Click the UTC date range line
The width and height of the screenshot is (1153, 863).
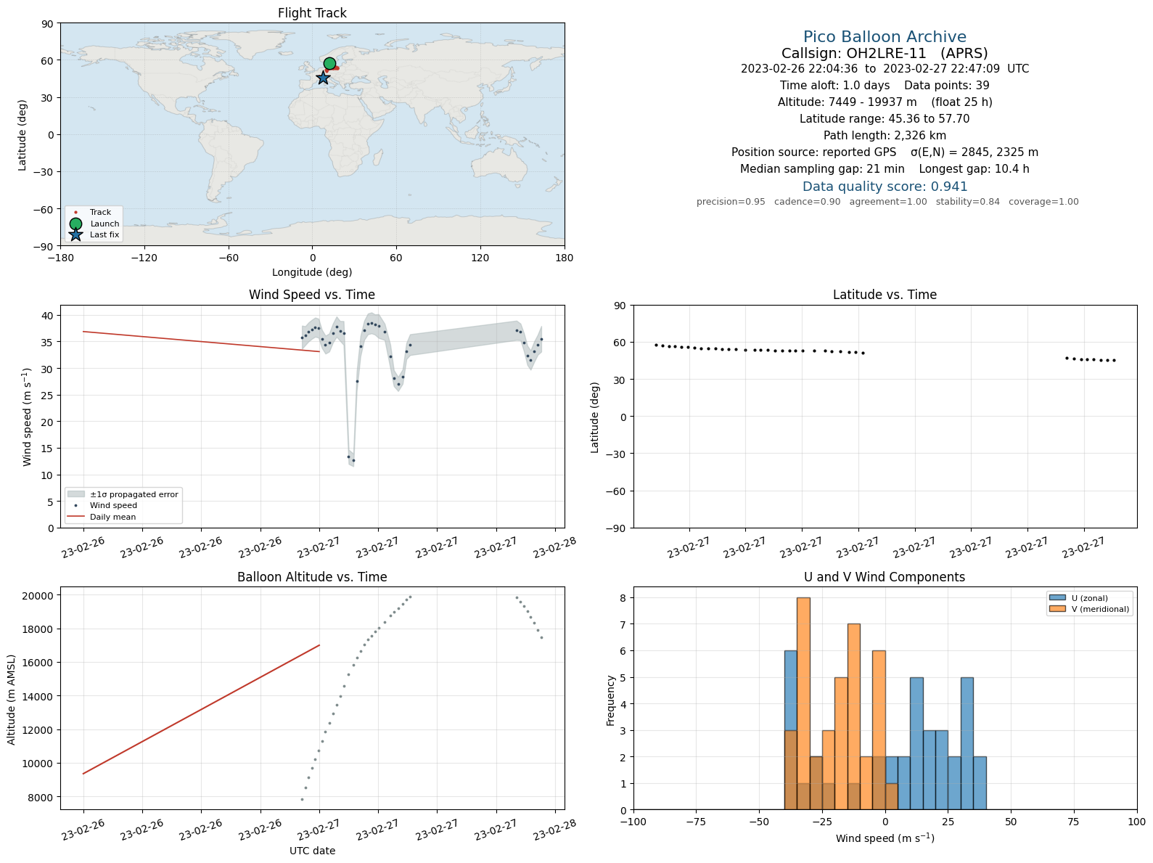(x=885, y=69)
